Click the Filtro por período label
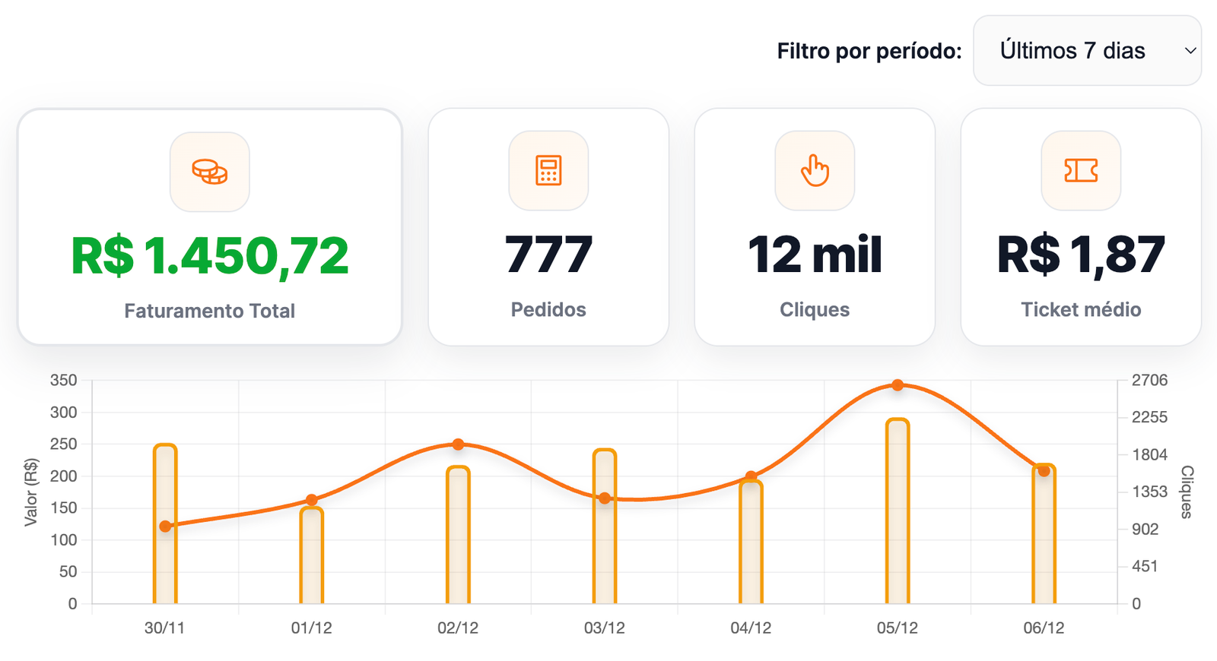This screenshot has height=661, width=1217. (869, 51)
